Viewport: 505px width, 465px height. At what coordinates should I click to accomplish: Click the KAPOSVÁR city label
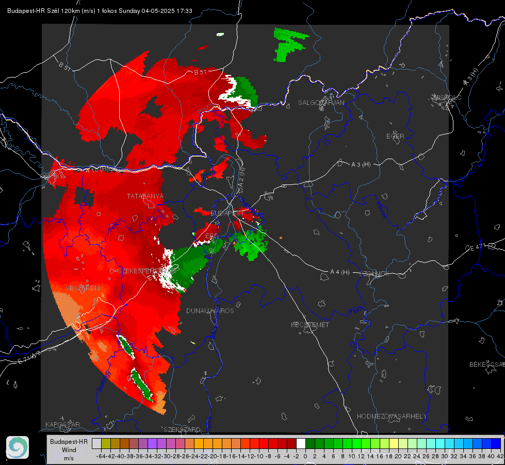pos(62,424)
